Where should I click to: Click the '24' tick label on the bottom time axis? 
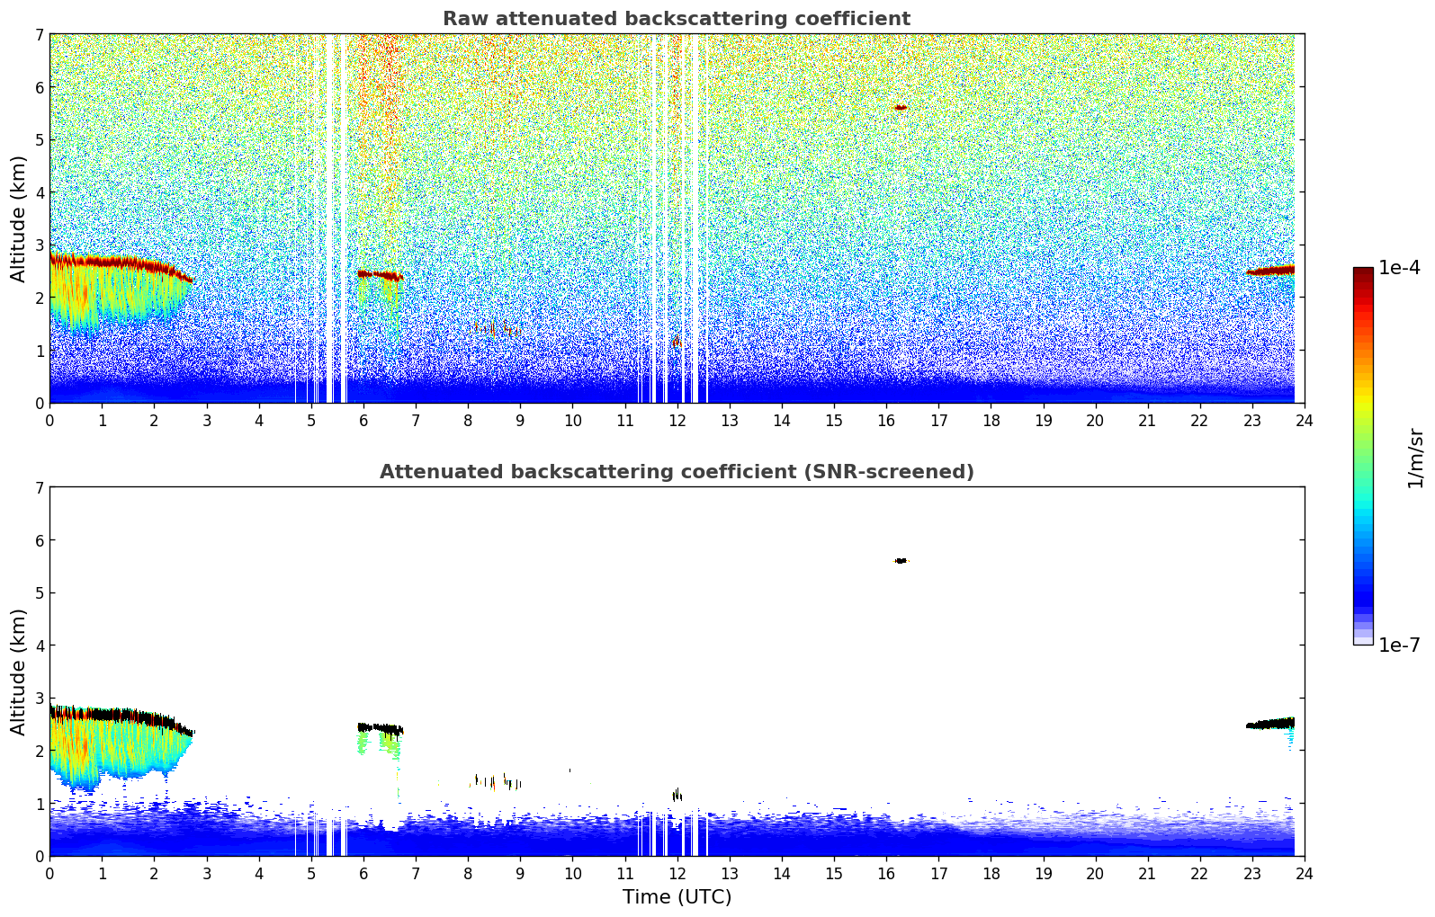[1304, 874]
